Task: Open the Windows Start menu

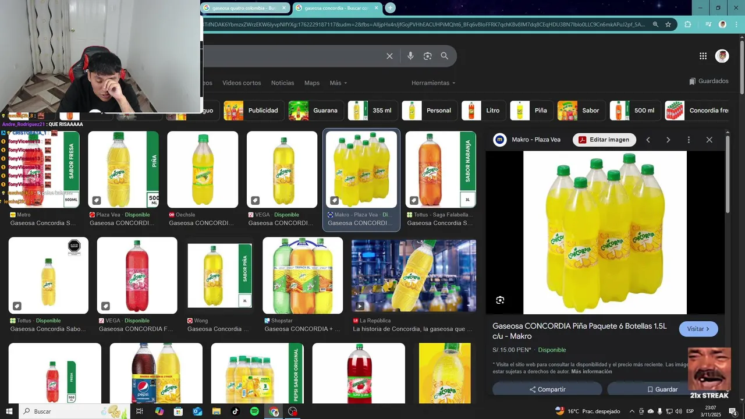Action: coord(9,411)
